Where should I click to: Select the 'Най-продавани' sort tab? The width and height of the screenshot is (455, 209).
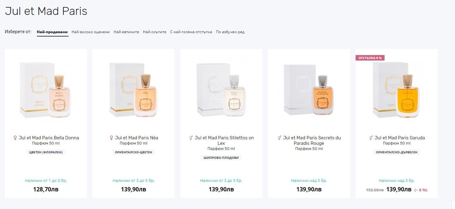click(52, 32)
